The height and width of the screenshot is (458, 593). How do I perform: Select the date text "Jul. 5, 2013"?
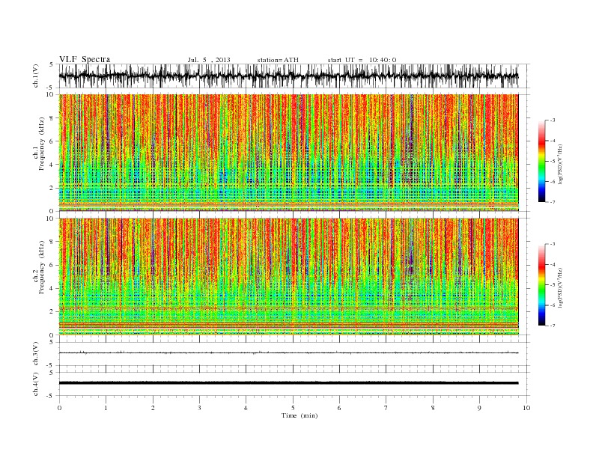click(x=209, y=60)
